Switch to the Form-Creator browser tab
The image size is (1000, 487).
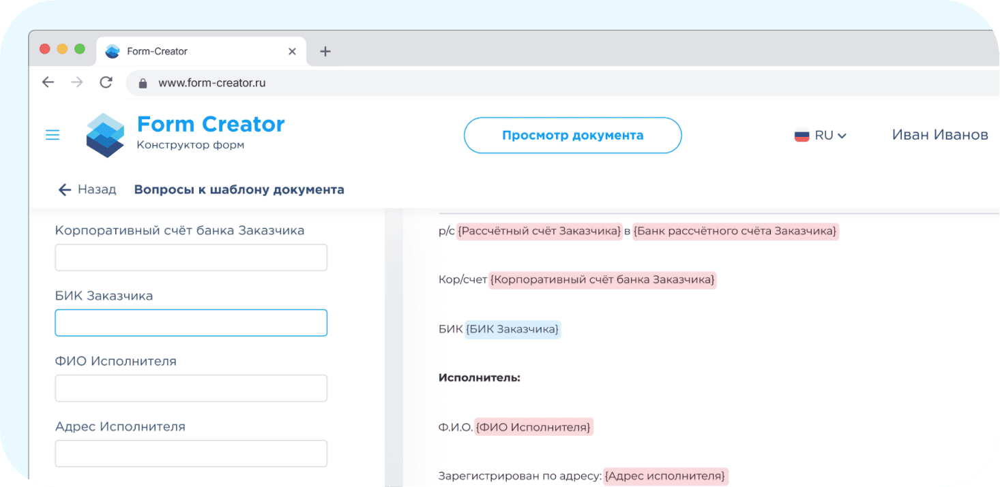(x=191, y=50)
